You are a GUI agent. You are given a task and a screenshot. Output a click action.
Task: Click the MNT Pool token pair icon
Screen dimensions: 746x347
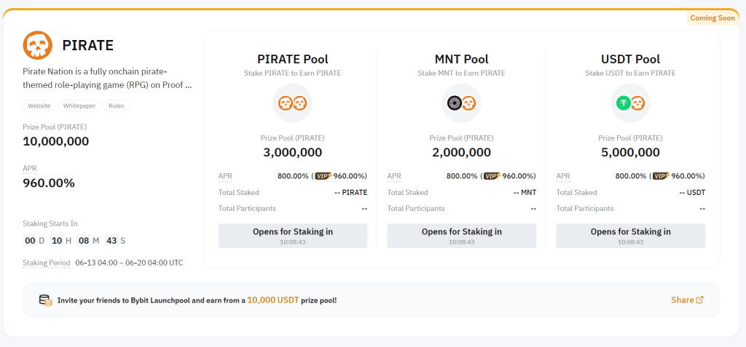coord(461,103)
